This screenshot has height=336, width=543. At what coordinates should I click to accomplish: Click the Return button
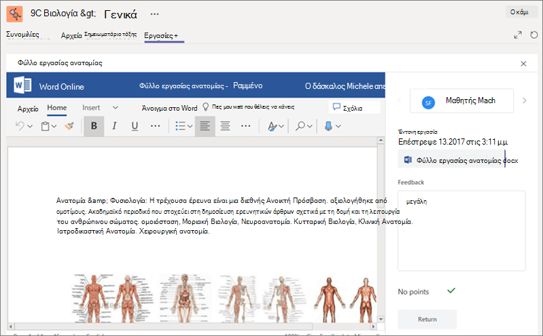pos(427,320)
